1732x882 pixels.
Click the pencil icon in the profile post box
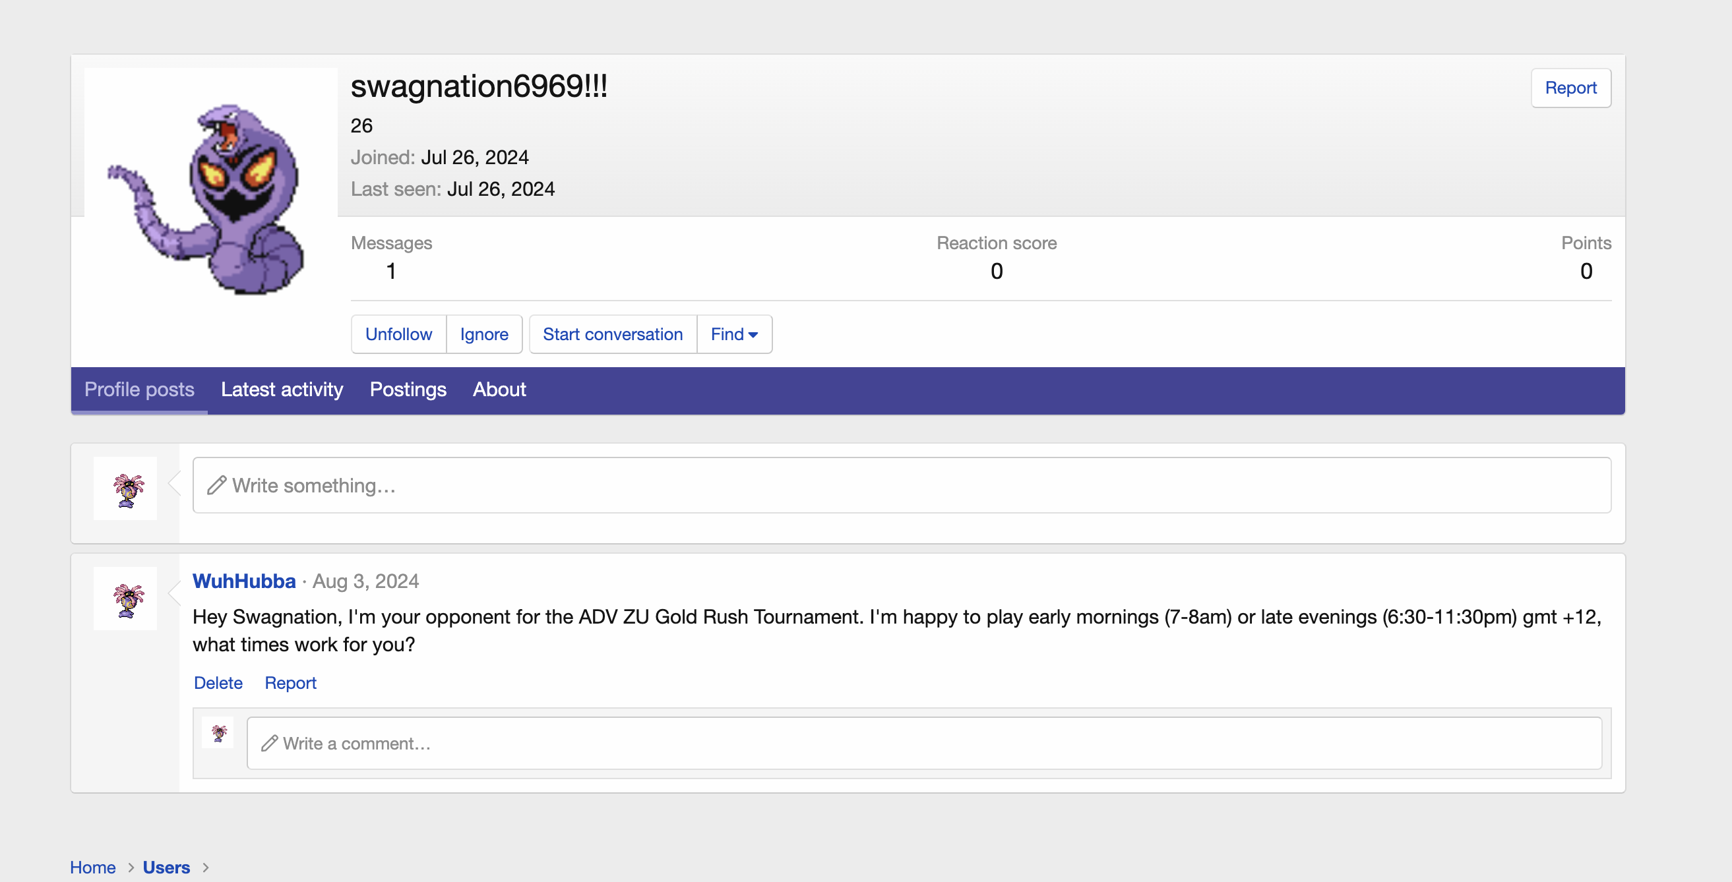pyautogui.click(x=216, y=485)
